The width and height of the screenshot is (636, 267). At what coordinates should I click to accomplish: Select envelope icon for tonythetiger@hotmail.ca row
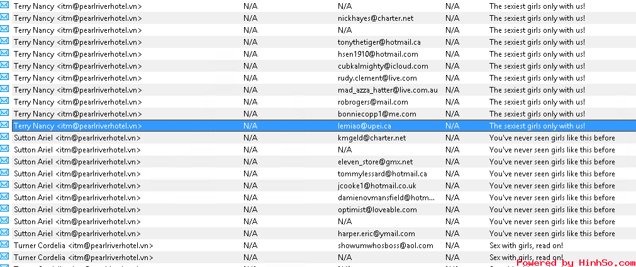pos(4,42)
